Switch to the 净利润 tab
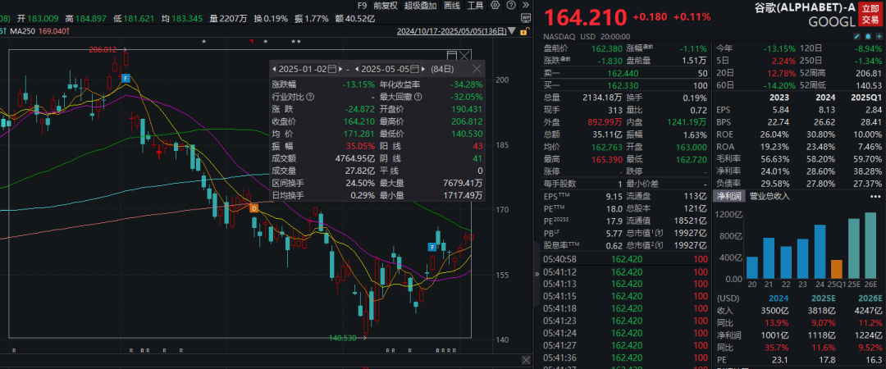886x369 pixels. pos(727,196)
